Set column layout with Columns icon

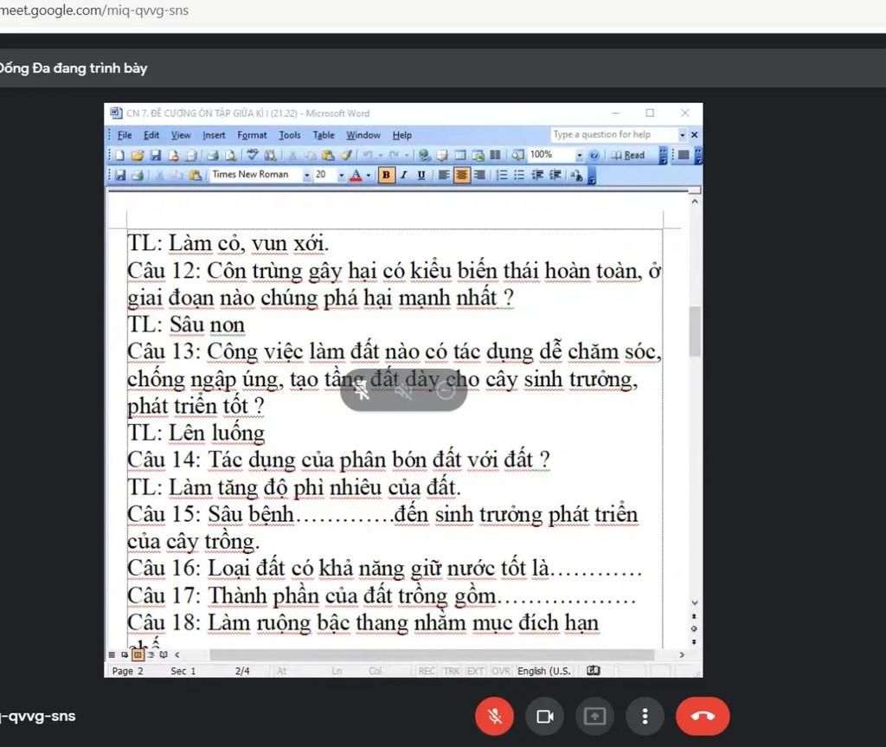click(495, 156)
